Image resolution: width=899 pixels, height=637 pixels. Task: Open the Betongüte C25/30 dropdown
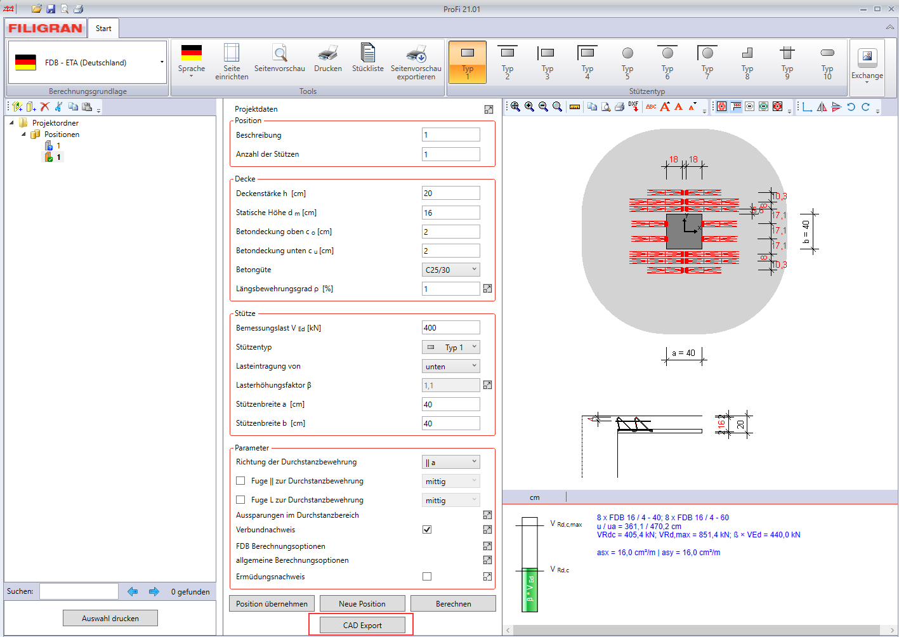pos(451,270)
